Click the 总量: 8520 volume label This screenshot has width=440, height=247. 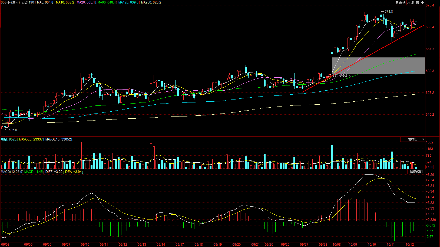[9, 139]
